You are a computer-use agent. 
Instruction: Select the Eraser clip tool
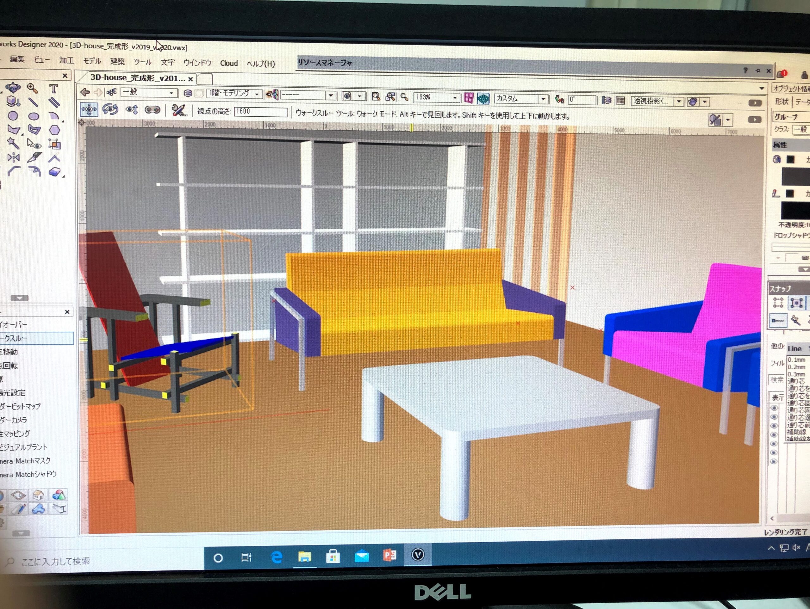pos(54,172)
